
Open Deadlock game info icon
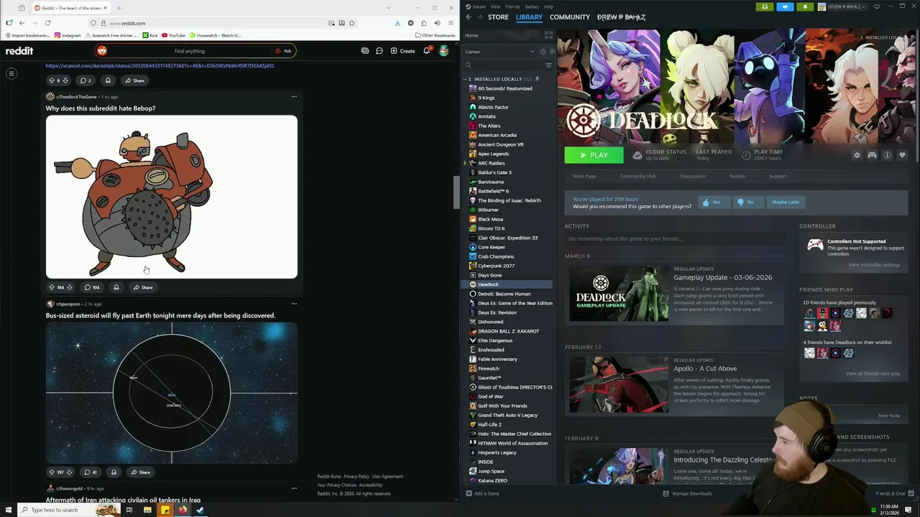[x=887, y=155]
